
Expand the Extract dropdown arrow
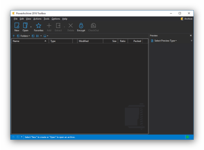tap(64, 27)
